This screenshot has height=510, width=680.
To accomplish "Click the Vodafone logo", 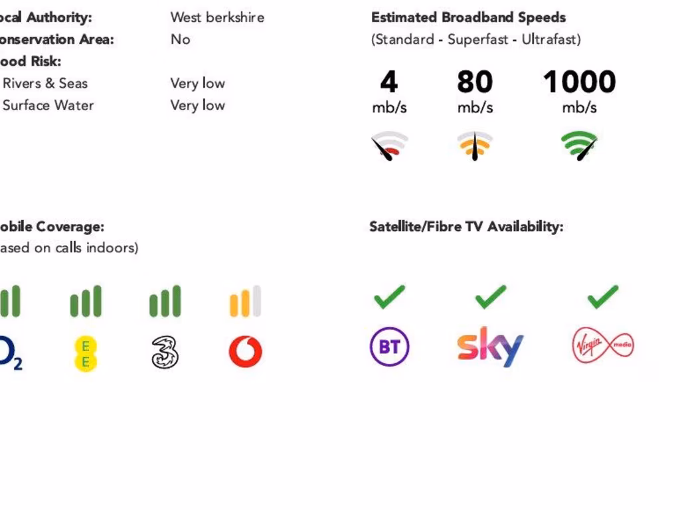I will [245, 351].
